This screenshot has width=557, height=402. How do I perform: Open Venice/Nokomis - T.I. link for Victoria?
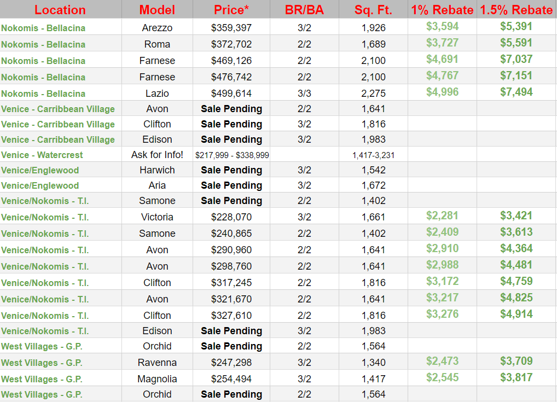coord(45,217)
